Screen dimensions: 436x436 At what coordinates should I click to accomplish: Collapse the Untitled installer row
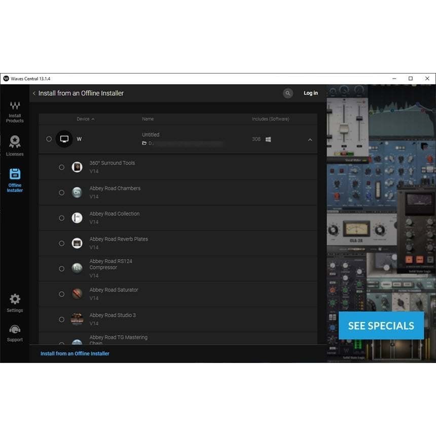tap(310, 139)
